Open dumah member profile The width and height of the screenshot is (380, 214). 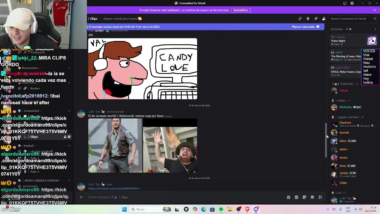[344, 133]
